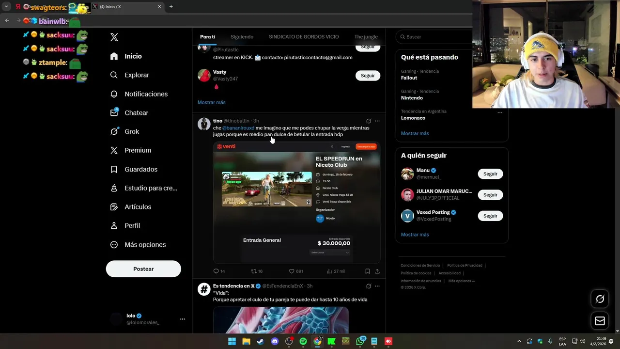The width and height of the screenshot is (620, 349).
Task: View analytics of tino's post
Action: coord(336,271)
